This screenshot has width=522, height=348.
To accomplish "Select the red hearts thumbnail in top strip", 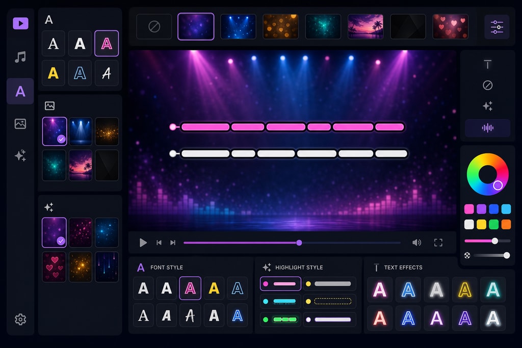I will (451, 26).
